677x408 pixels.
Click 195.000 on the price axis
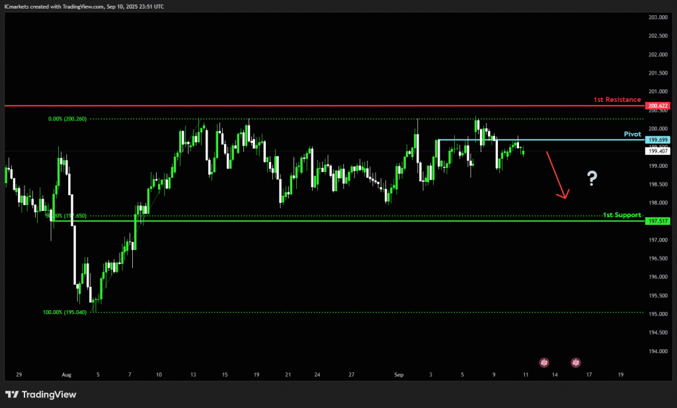tap(658, 314)
